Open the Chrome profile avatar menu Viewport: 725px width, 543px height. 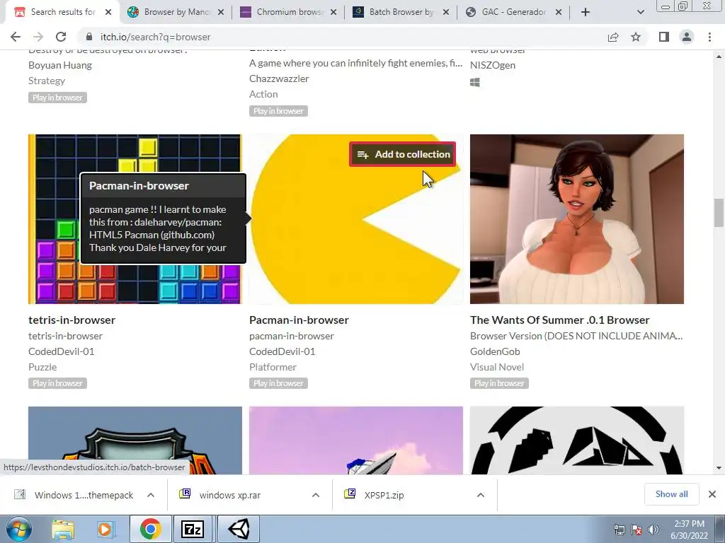pyautogui.click(x=687, y=37)
